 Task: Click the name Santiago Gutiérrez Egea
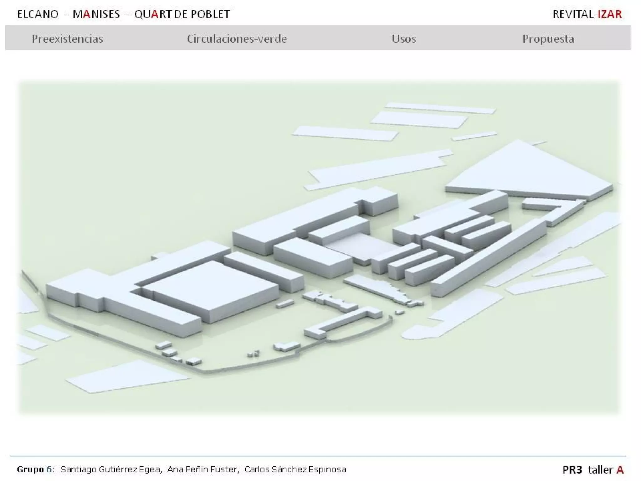(111, 469)
